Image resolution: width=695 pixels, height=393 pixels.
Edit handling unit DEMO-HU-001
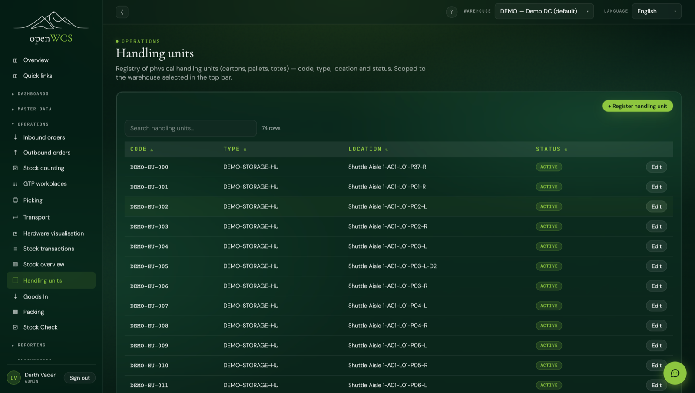tap(656, 187)
